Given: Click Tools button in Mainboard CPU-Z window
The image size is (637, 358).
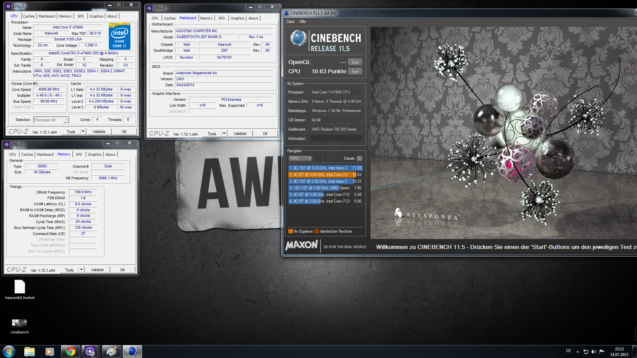Looking at the screenshot, I should tap(212, 134).
